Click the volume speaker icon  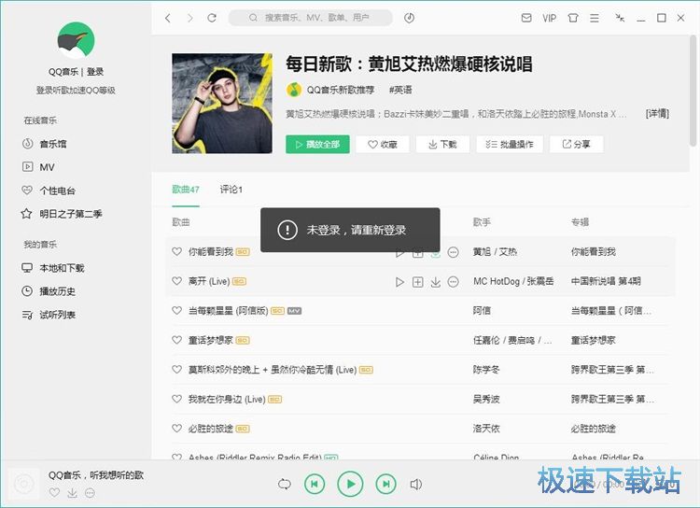[x=415, y=485]
